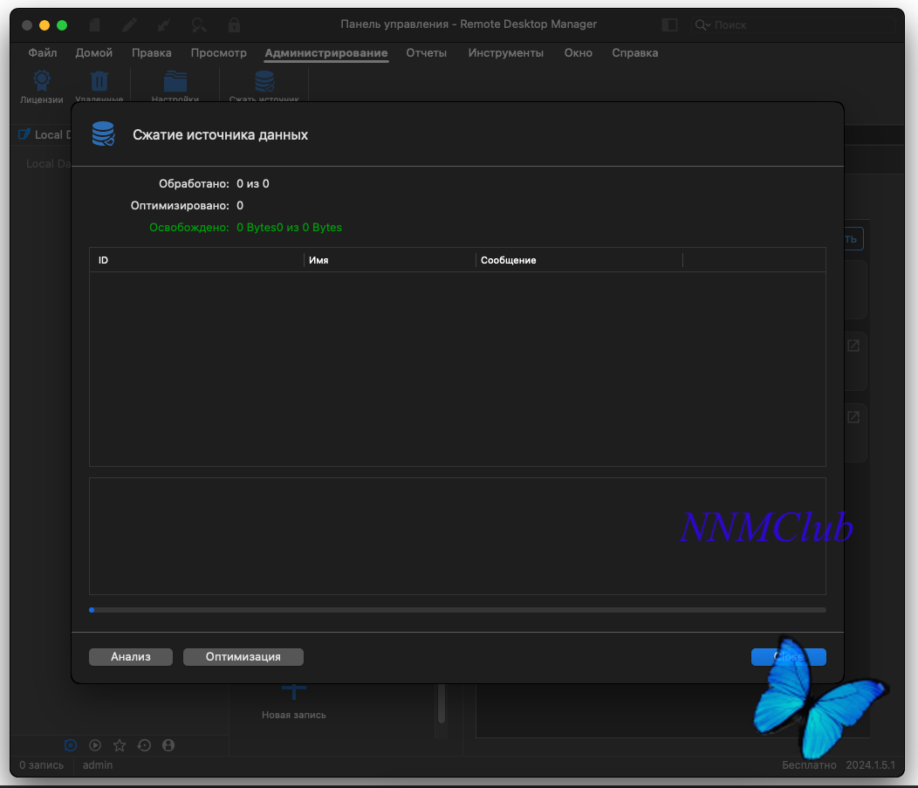Click the quick connect icon in title bar
Viewport: 918px width, 788px height.
click(164, 24)
